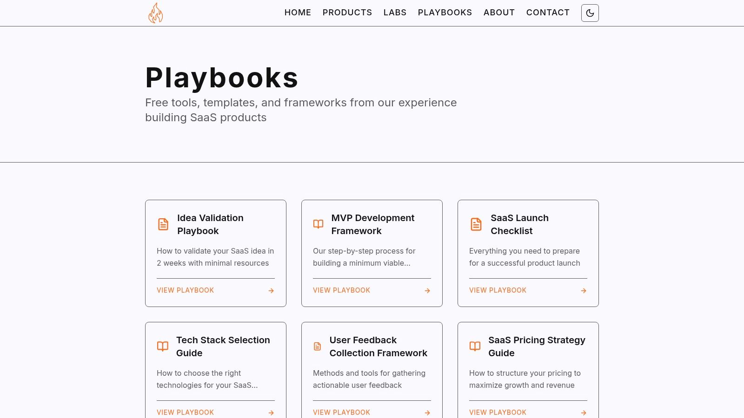Click arrow icon on MVP Development card

[x=427, y=291]
